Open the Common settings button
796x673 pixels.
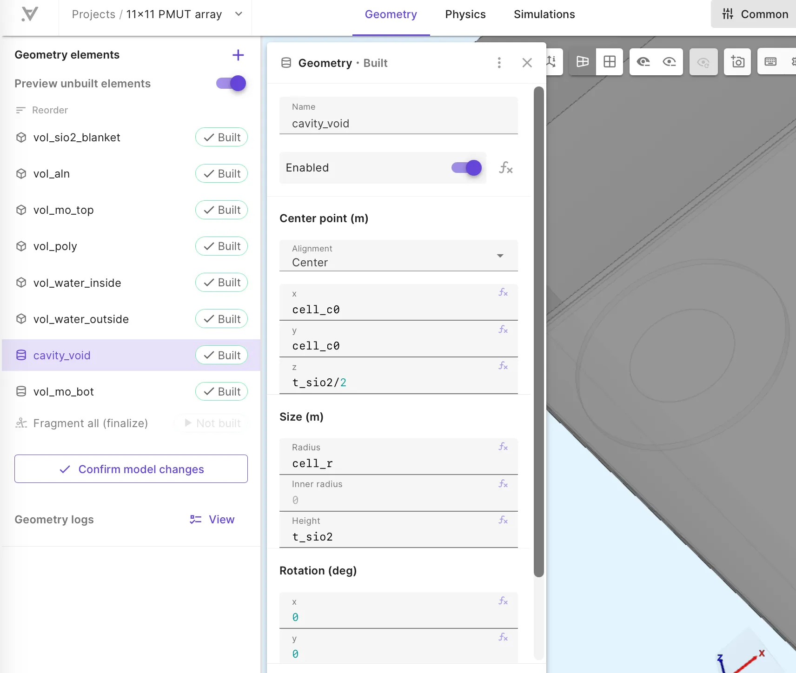754,14
